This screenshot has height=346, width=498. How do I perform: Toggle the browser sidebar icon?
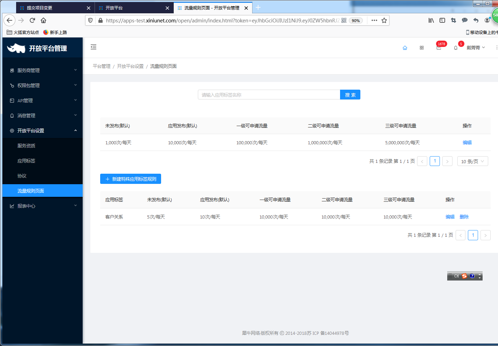442,20
